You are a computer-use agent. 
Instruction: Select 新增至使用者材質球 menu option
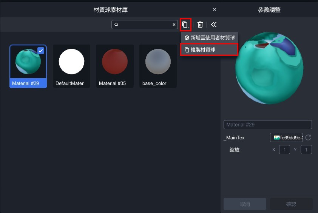click(x=210, y=38)
